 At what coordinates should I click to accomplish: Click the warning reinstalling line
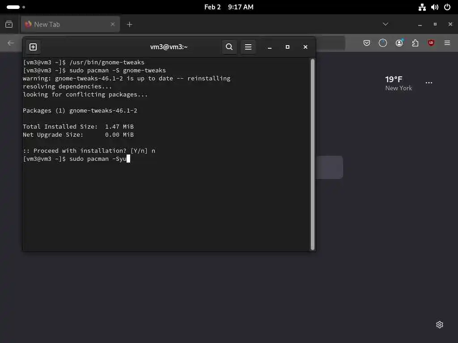click(x=127, y=79)
